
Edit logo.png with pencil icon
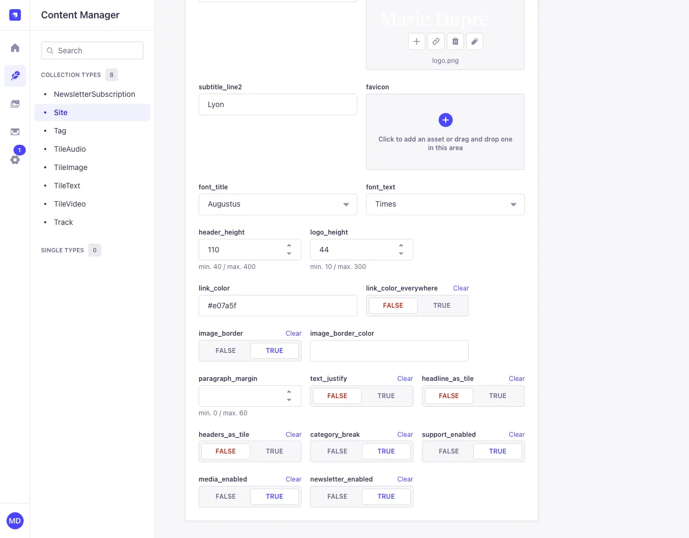click(475, 41)
